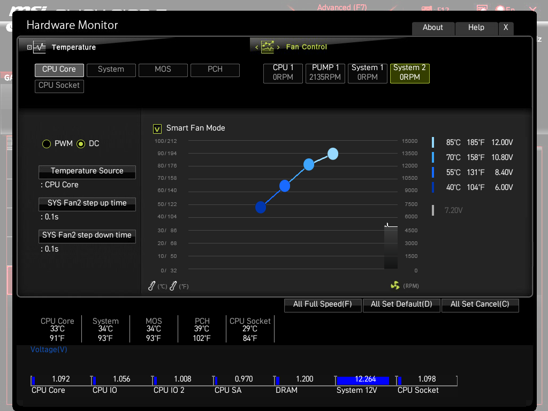Click the CPU Core 33°C reading
Image resolution: width=548 pixels, height=411 pixels.
(57, 329)
